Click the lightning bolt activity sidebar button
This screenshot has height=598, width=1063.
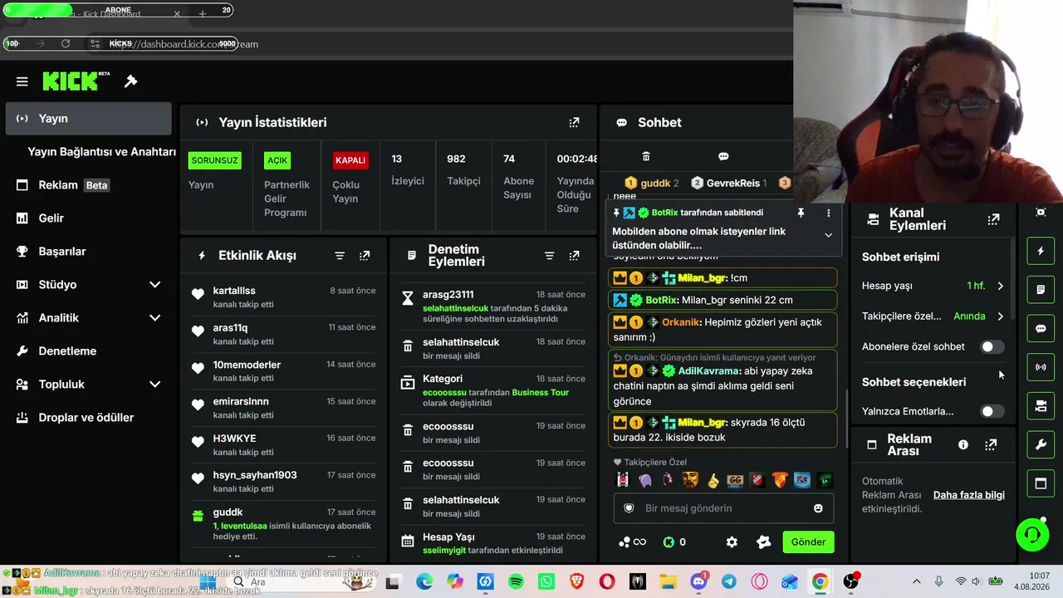point(1041,250)
